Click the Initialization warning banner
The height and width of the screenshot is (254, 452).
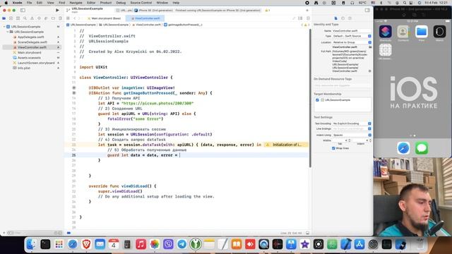click(x=286, y=145)
